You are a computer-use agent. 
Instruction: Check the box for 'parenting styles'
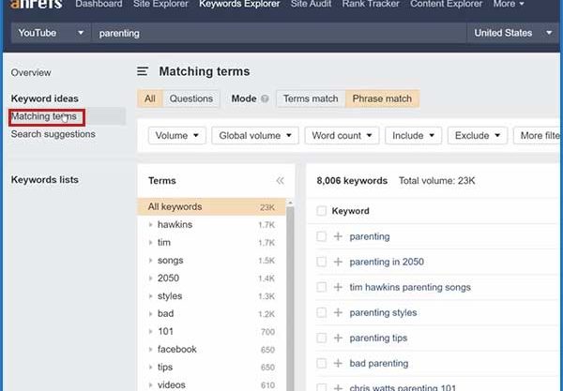point(321,312)
